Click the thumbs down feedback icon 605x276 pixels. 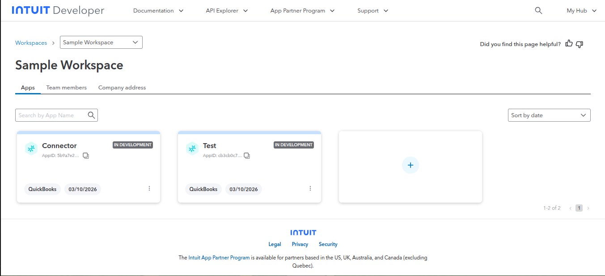click(580, 44)
